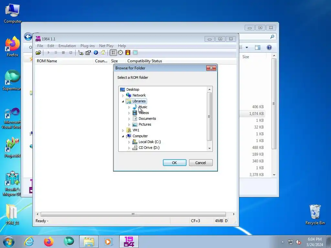
Task: Open the Recycle Bin desktop icon
Action: pos(315,214)
